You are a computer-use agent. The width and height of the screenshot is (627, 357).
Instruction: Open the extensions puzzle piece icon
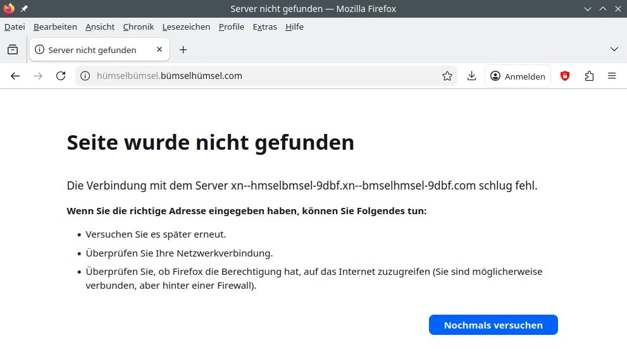point(589,76)
